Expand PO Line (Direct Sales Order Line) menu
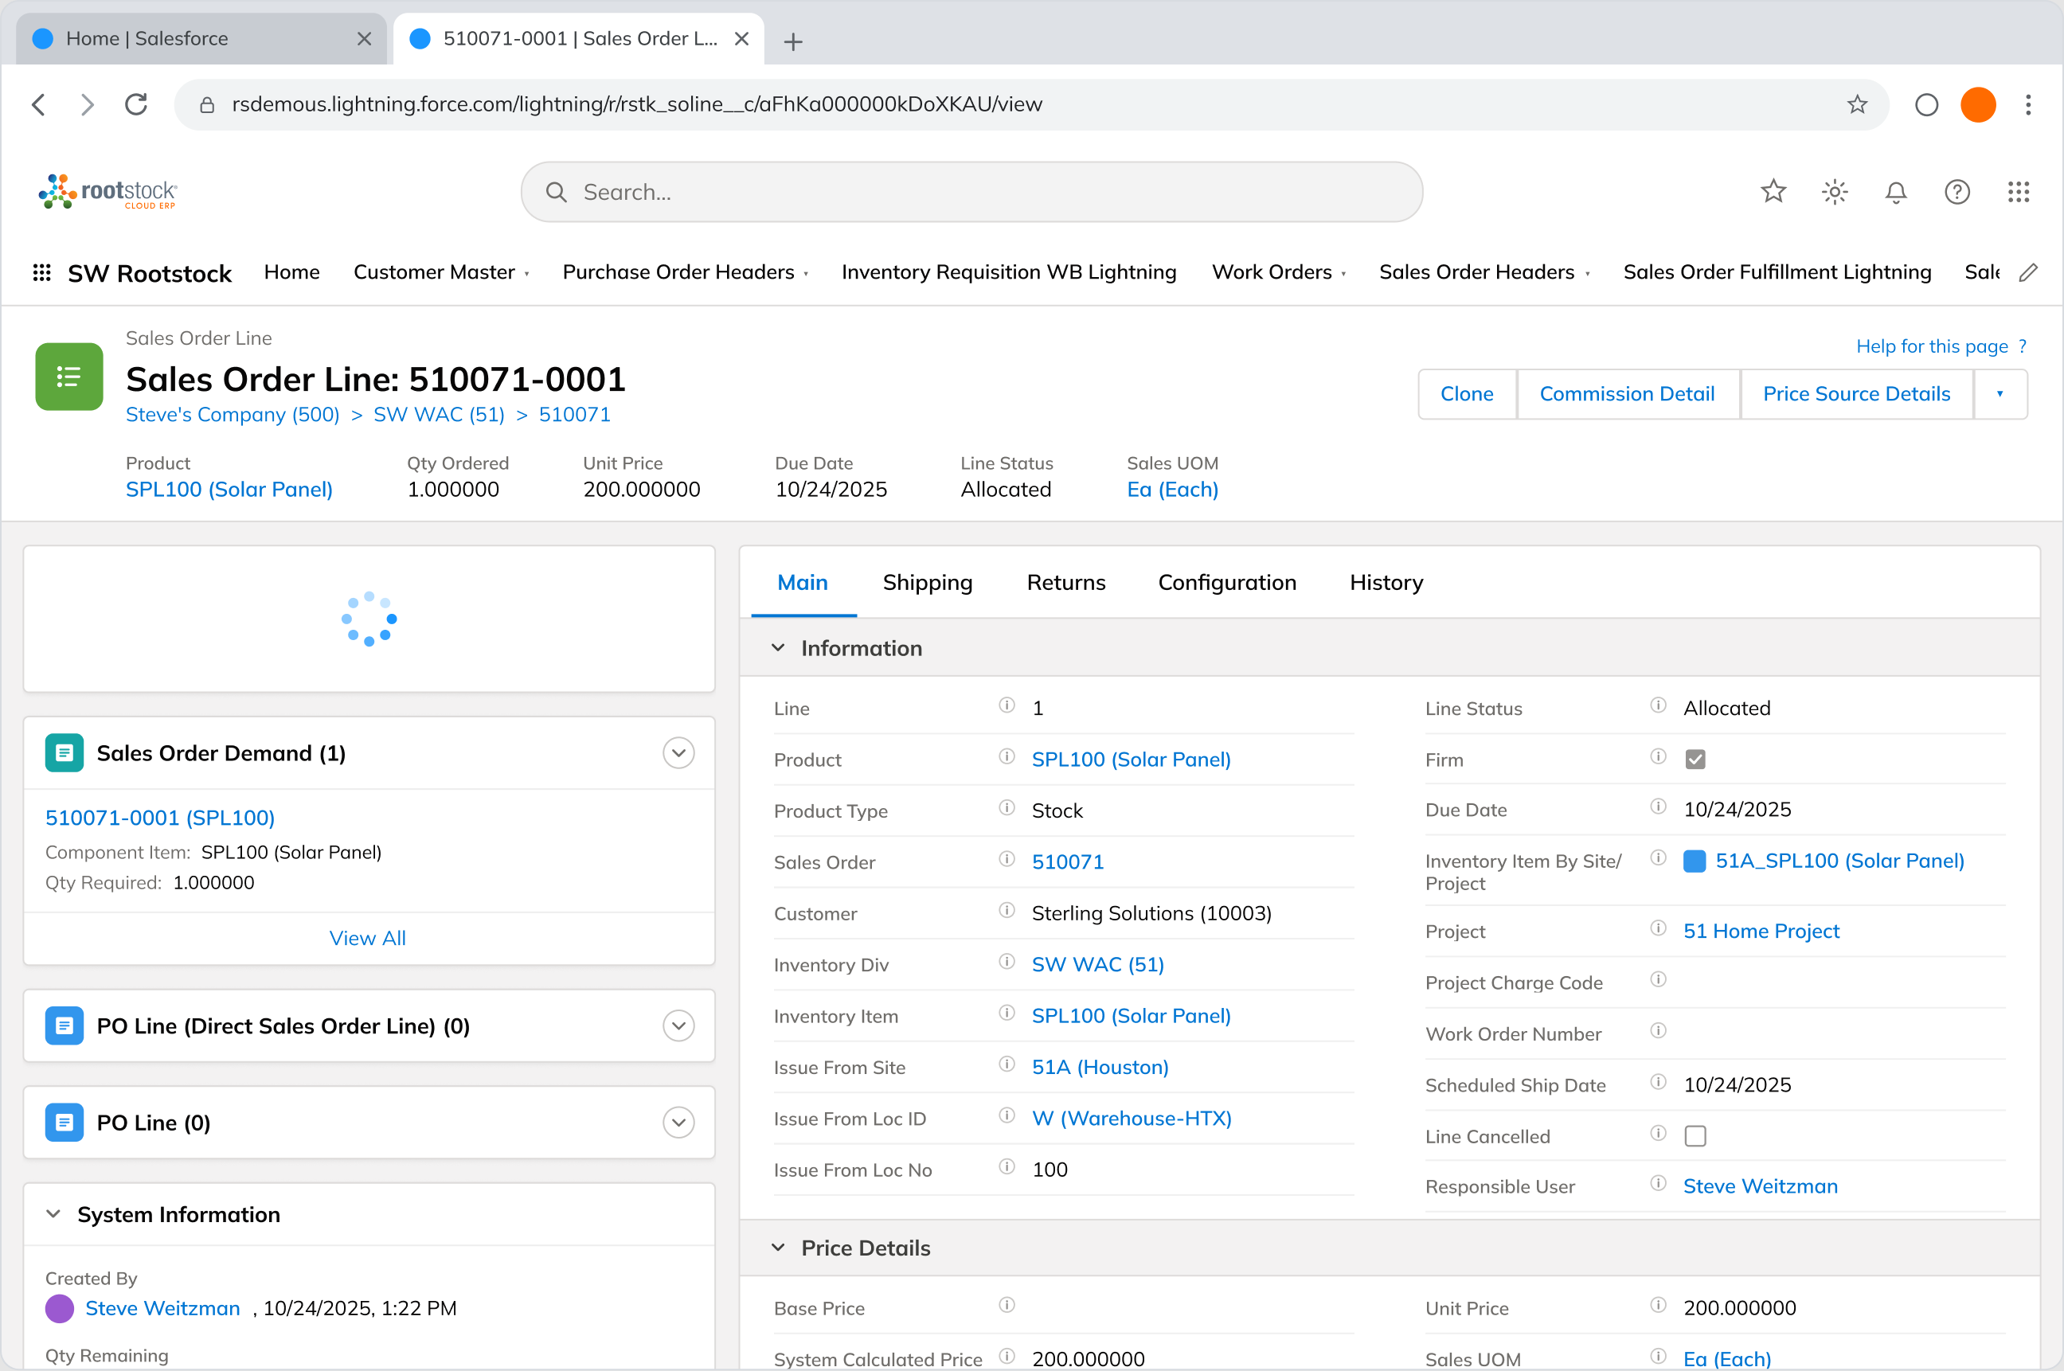 click(678, 1025)
